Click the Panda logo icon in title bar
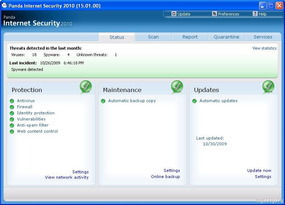 pyautogui.click(x=4, y=5)
